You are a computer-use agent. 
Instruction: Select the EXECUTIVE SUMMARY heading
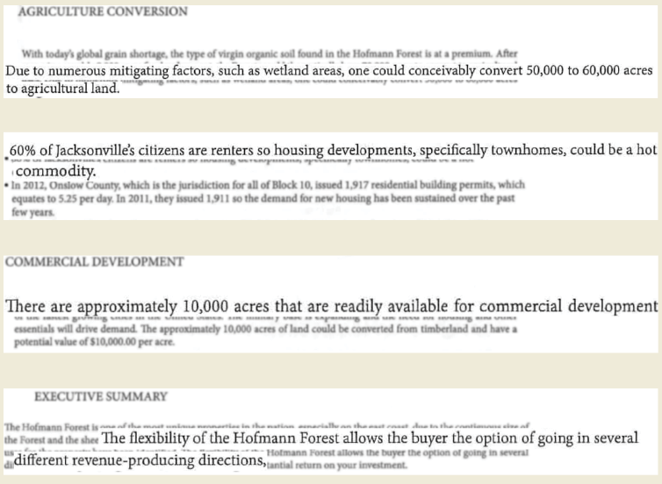point(101,396)
